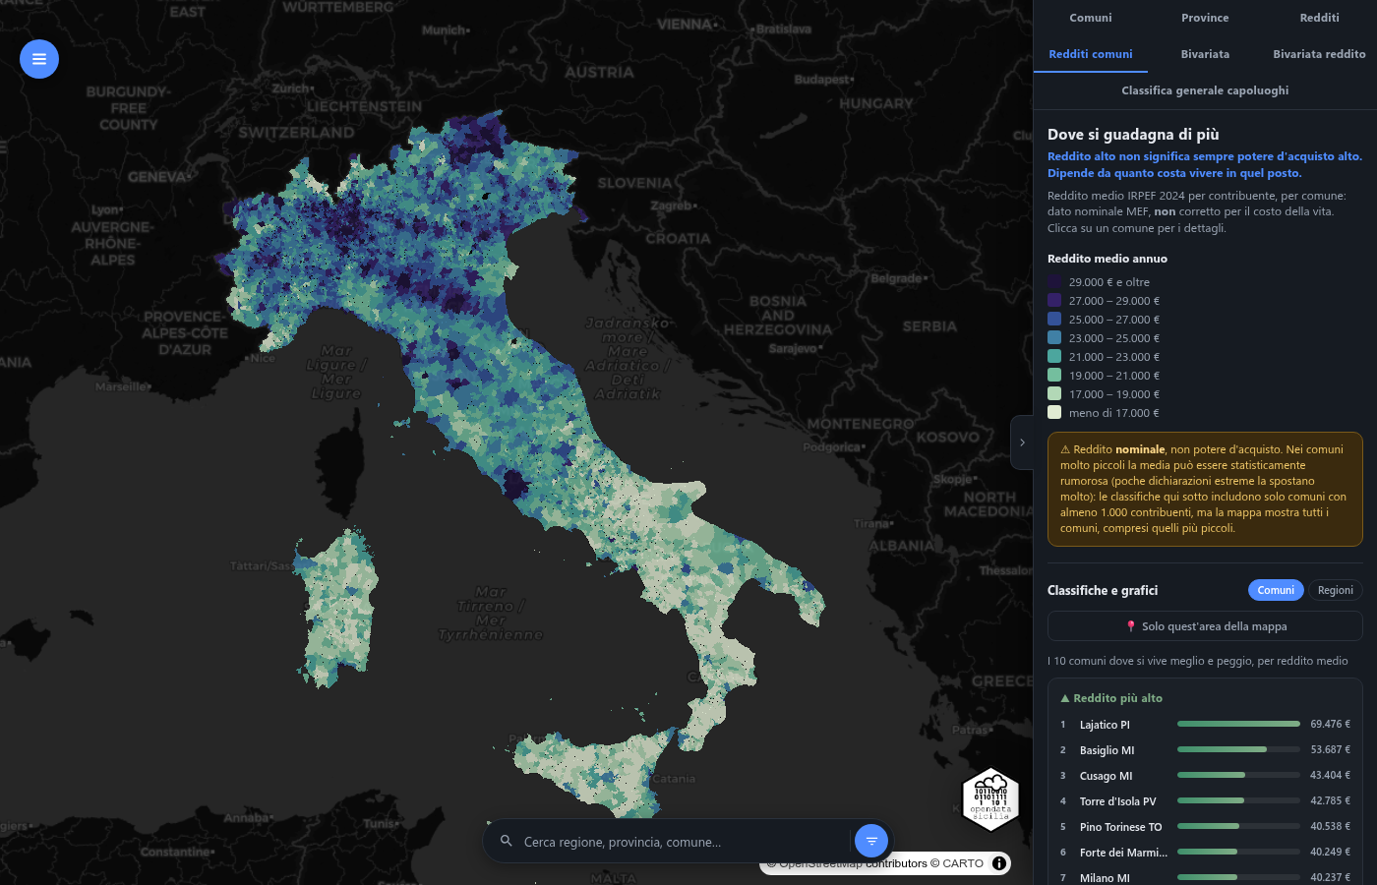Click the 27.000 – 29.000 € legend swatch
Viewport: 1377px width, 885px height.
pyautogui.click(x=1054, y=301)
